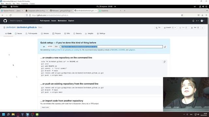Click the 'creating a new file' link

56,50
